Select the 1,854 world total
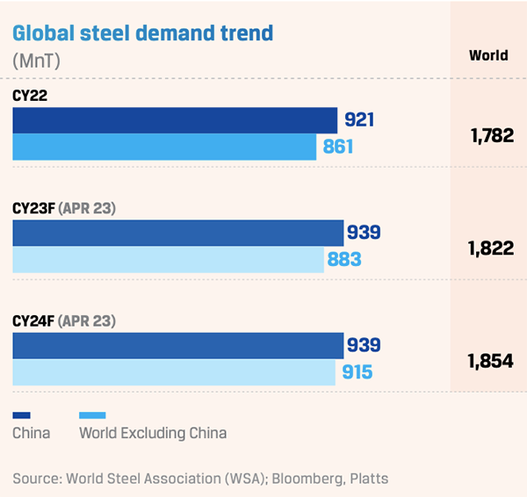 pyautogui.click(x=490, y=361)
